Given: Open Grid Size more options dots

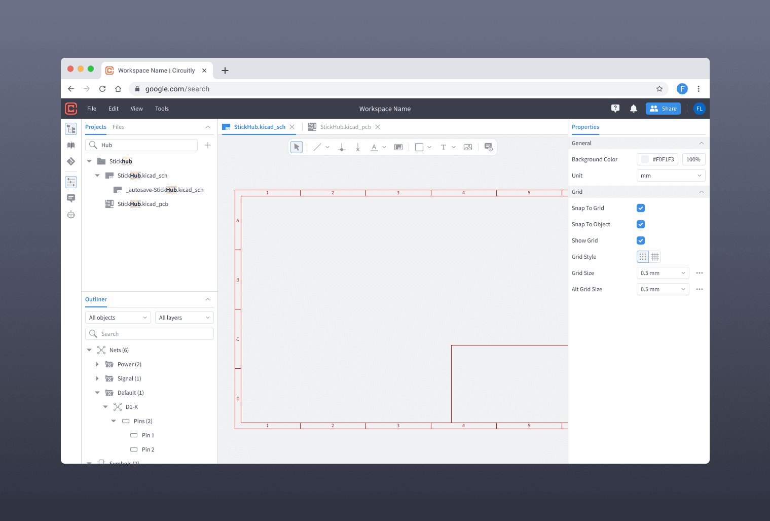Looking at the screenshot, I should point(700,273).
